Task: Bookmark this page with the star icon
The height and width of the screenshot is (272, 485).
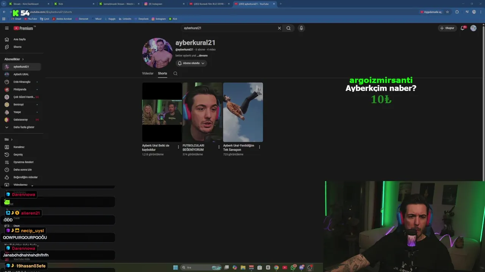Action: 447,12
